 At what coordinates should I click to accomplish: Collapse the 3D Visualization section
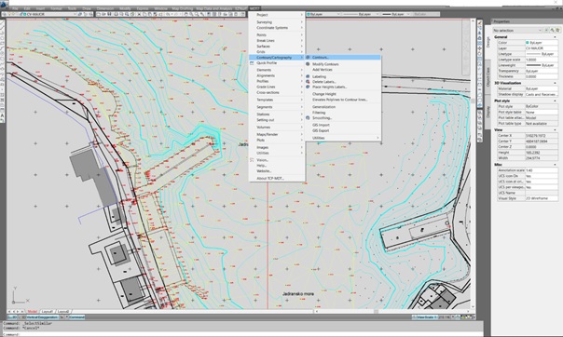pos(555,83)
